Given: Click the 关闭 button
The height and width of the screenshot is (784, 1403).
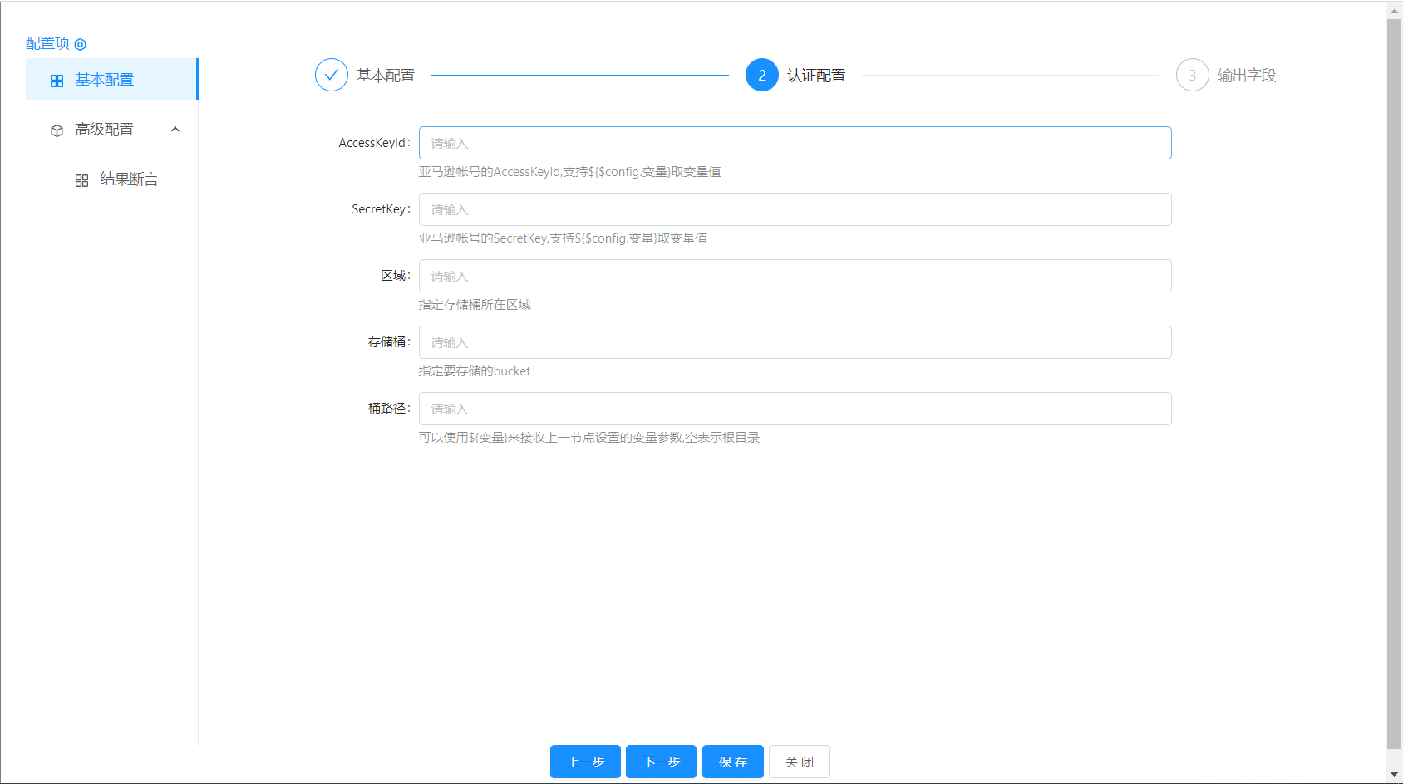Looking at the screenshot, I should tap(799, 762).
